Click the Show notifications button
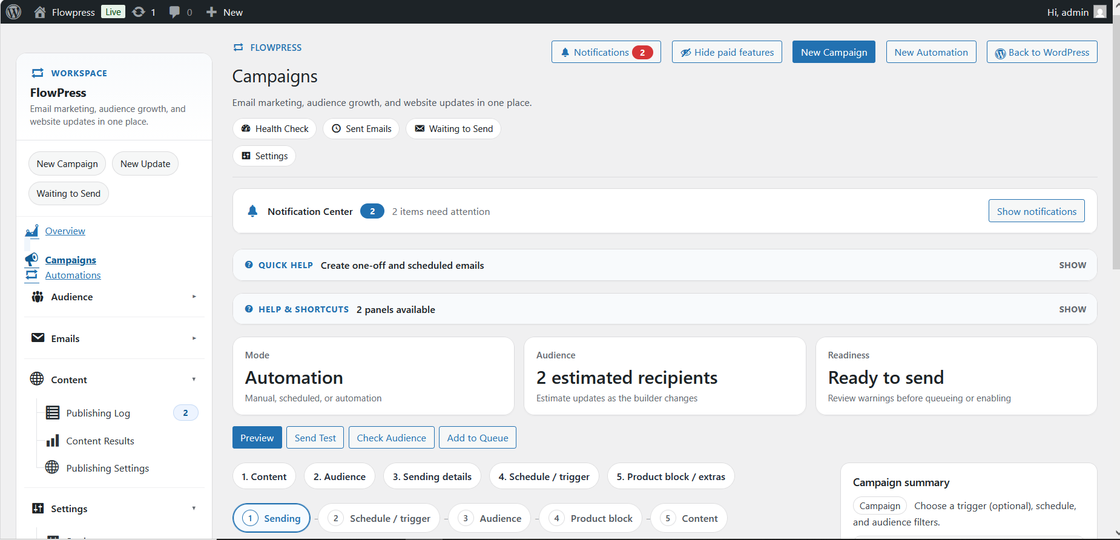This screenshot has width=1120, height=540. [x=1036, y=211]
